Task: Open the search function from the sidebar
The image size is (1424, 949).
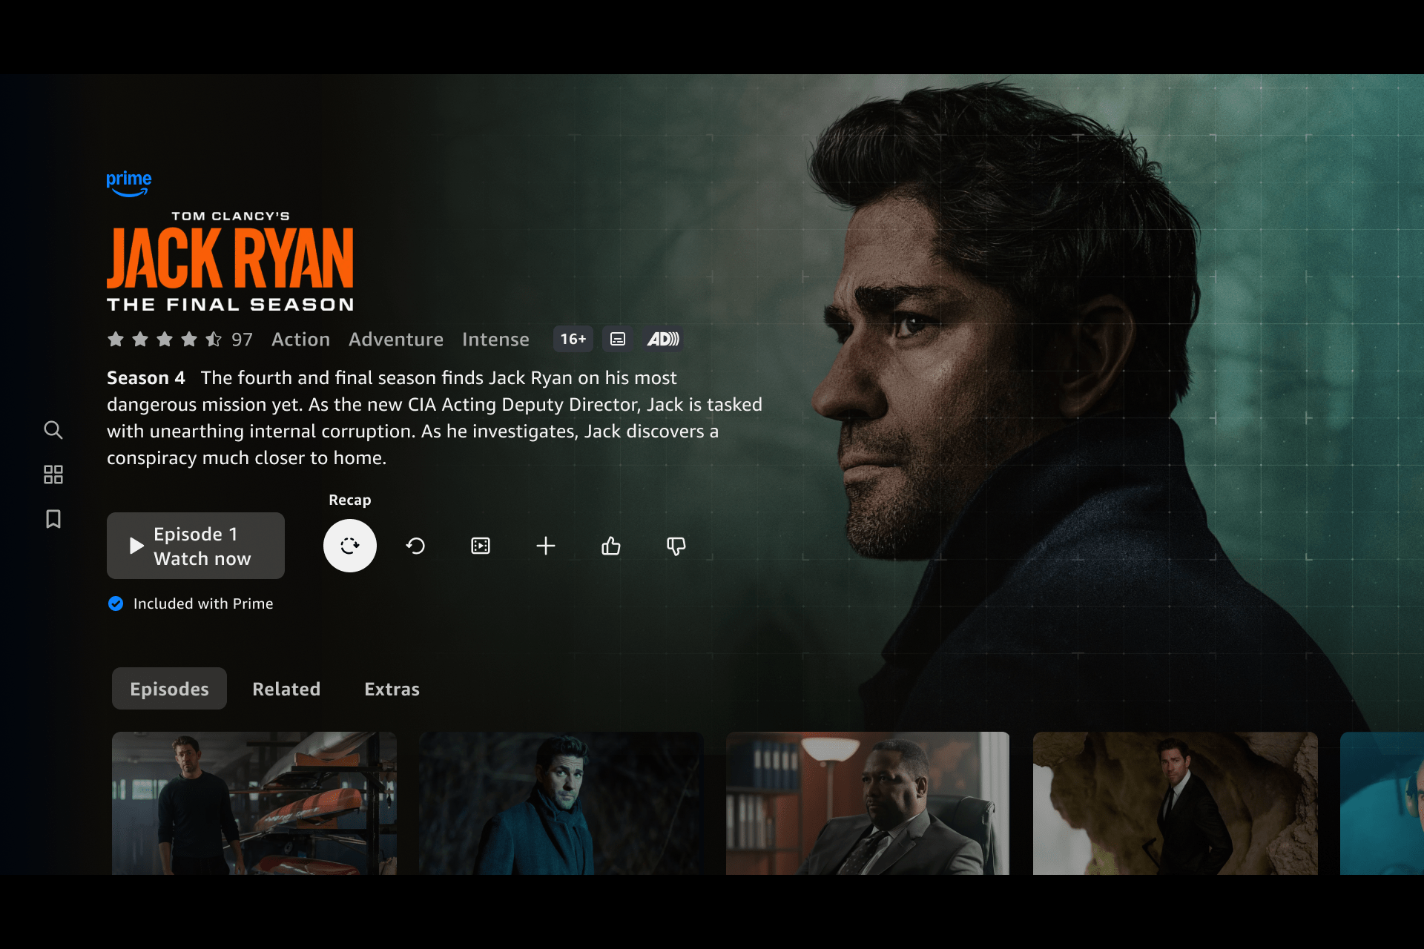Action: coord(53,430)
